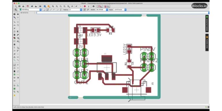This screenshot has width=222, height=111.
Task: Select the Polygon tool
Action: coord(18,71)
